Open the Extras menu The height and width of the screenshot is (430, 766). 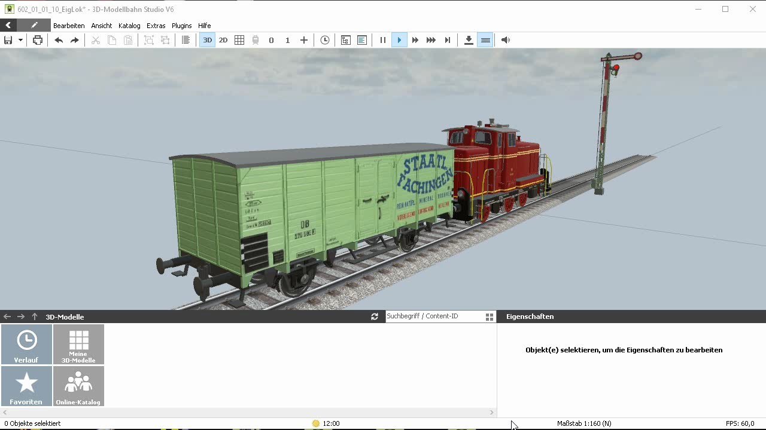point(156,26)
